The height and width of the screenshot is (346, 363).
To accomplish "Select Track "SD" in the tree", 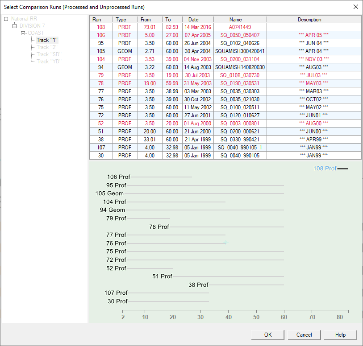I will pyautogui.click(x=49, y=54).
